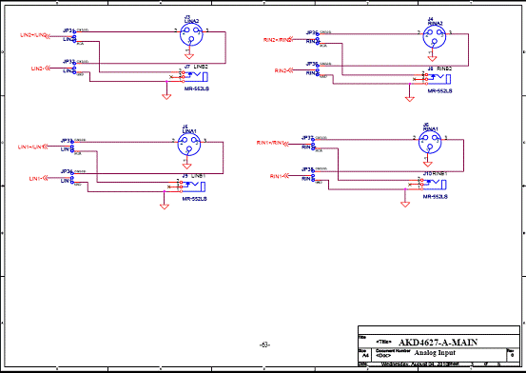
Task: Click the J6 RINA1 XLR connector symbol
Action: tap(430, 142)
